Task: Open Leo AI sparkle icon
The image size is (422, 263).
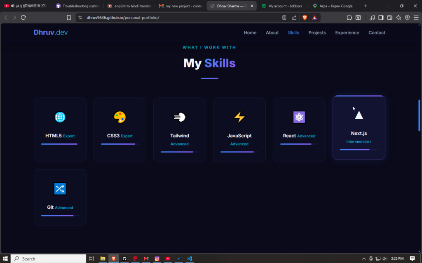Action: click(x=399, y=17)
